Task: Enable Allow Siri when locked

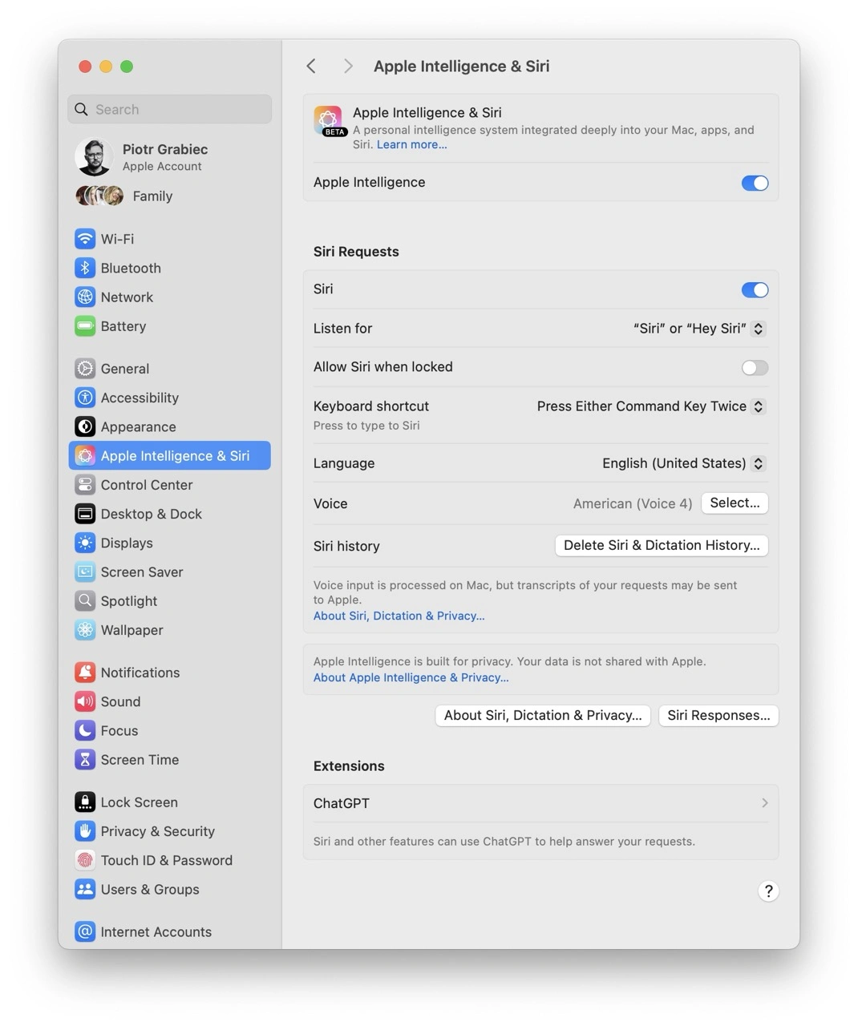Action: point(755,367)
